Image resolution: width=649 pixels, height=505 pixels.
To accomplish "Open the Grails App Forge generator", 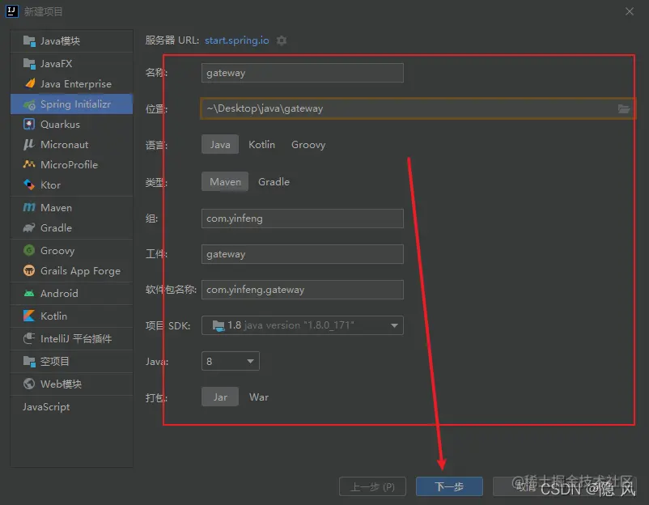I will [78, 270].
